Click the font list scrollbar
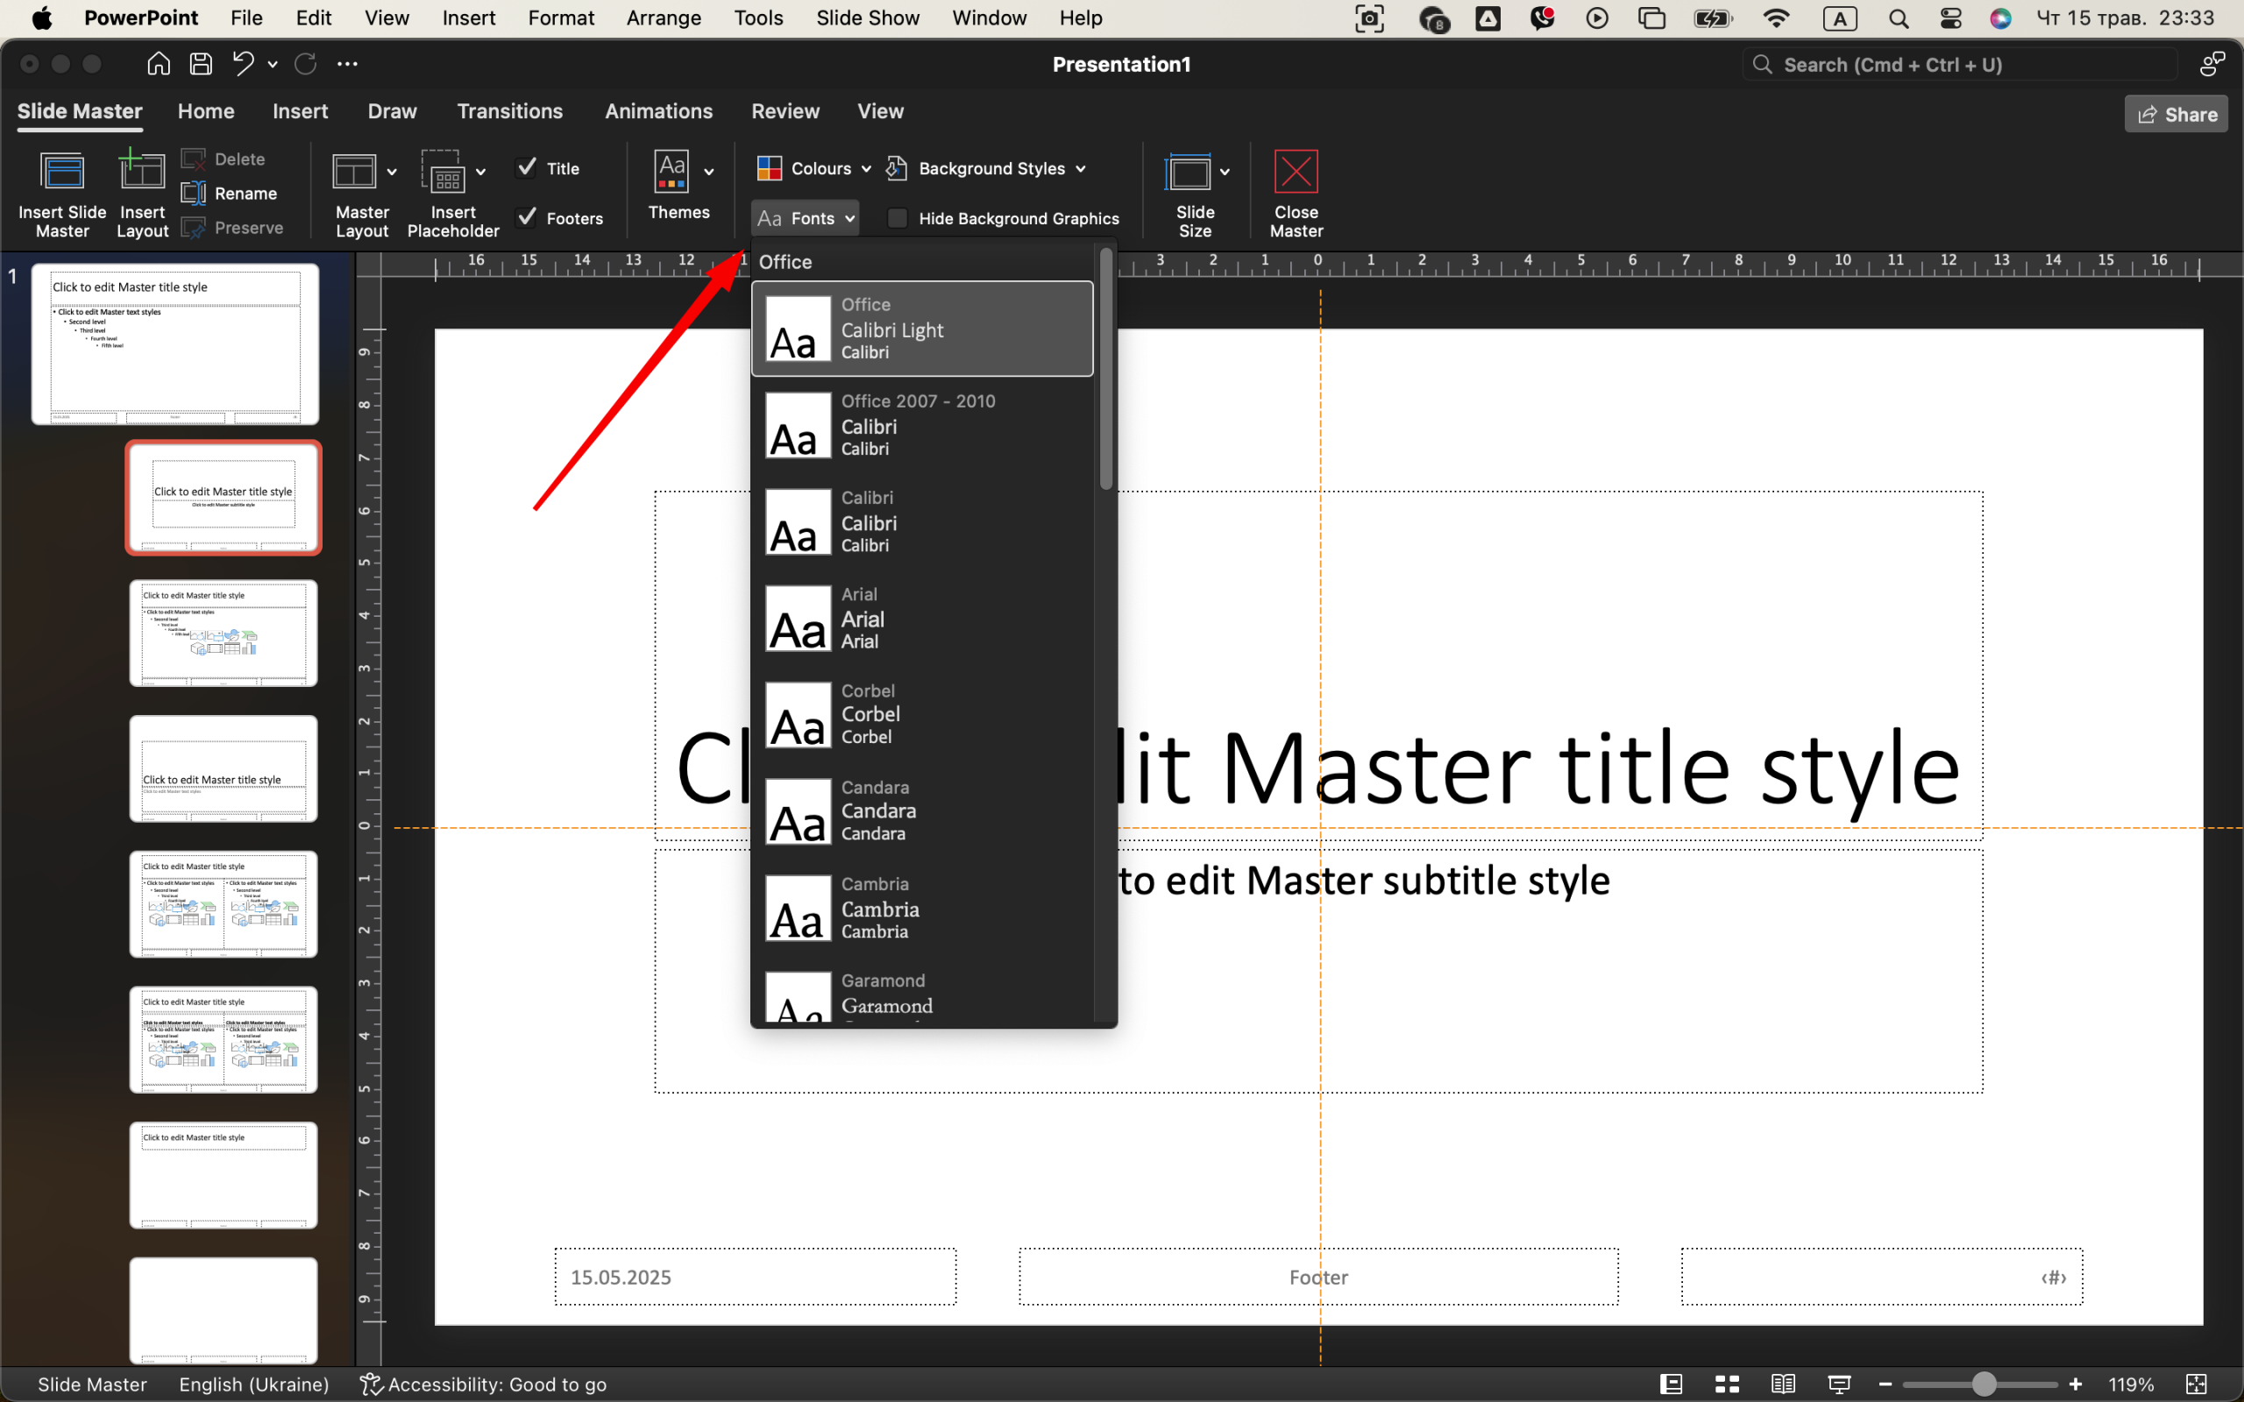 (x=1105, y=368)
